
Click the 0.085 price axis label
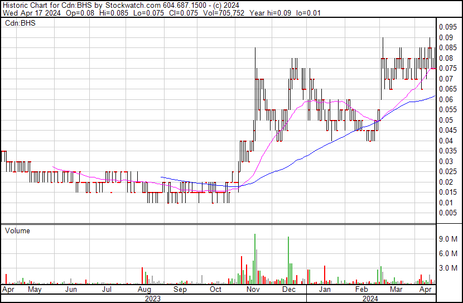click(x=448, y=48)
